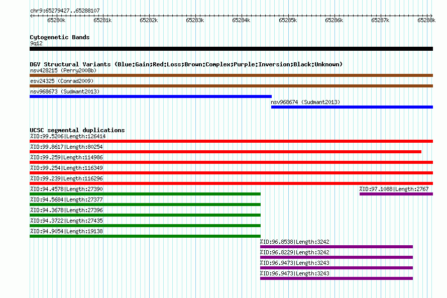
Task: Select the red bar for Length:114986 duplication
Action: point(231,162)
